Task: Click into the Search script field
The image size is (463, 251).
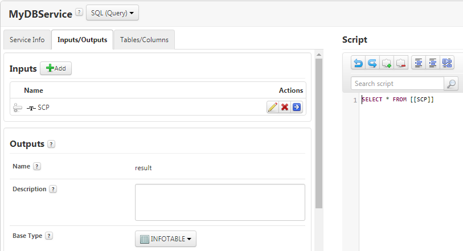Action: tap(398, 84)
